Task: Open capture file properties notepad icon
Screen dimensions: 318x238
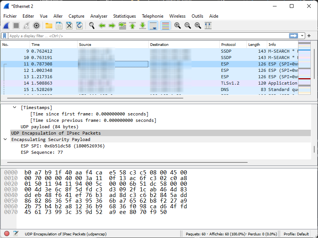Action: [16, 233]
